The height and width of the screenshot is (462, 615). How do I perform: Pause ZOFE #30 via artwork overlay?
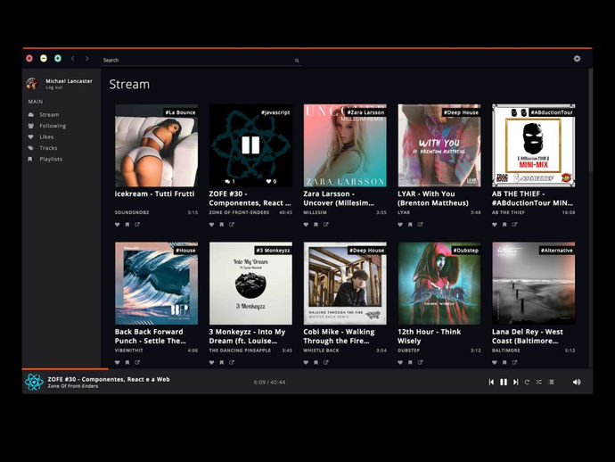pos(250,145)
